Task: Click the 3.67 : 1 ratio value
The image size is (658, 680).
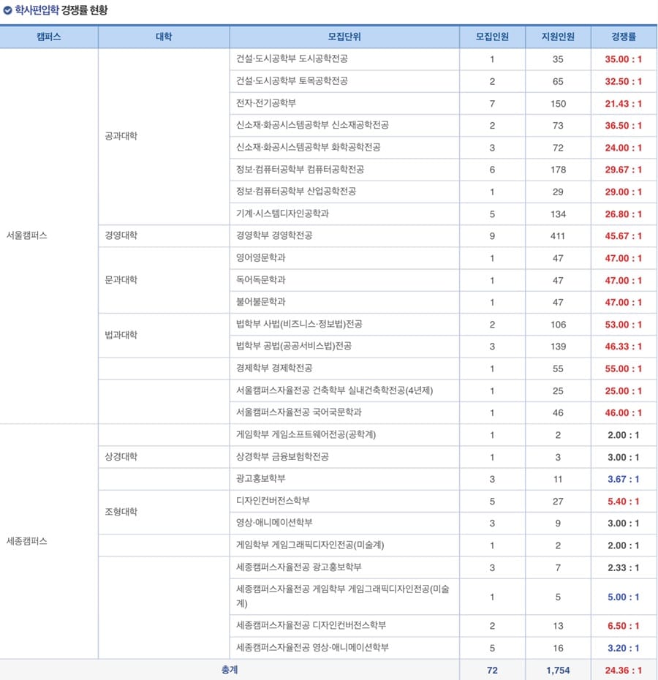Action: (624, 479)
